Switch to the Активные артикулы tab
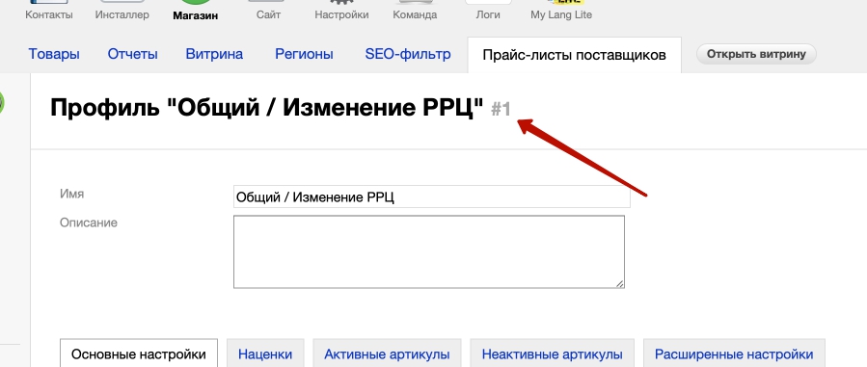The width and height of the screenshot is (867, 367). [387, 354]
